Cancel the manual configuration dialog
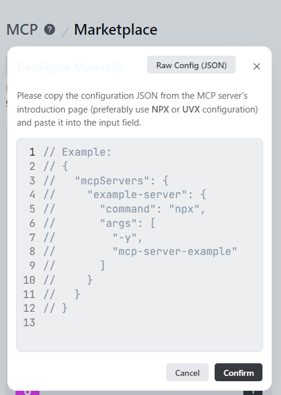The image size is (281, 395). [x=187, y=372]
